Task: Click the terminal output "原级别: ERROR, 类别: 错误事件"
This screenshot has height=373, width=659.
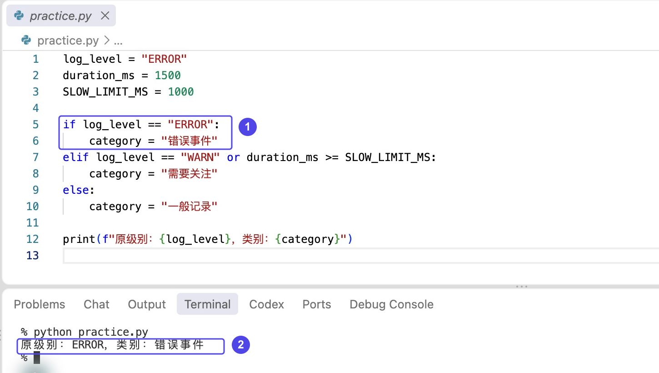Action: [112, 345]
